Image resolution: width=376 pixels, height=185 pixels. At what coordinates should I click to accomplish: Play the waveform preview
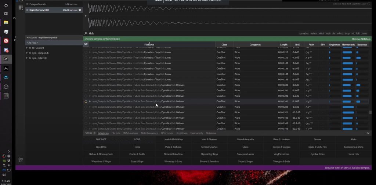click(x=86, y=16)
